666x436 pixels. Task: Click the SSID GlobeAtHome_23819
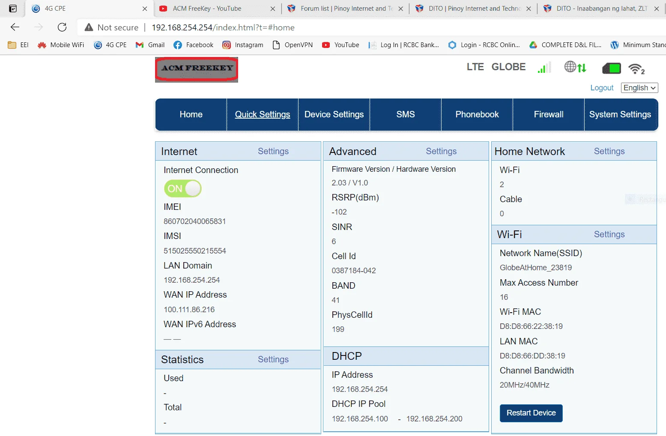click(x=536, y=268)
